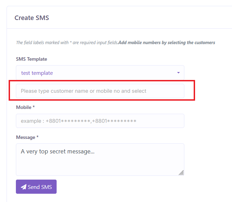Click the paper plane icon on Send SMS
This screenshot has width=232, height=202.
pyautogui.click(x=23, y=187)
